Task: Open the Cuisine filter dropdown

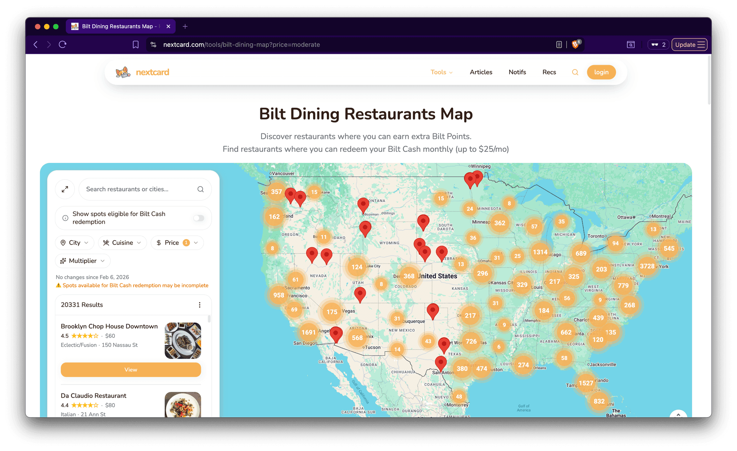Action: pyautogui.click(x=122, y=243)
